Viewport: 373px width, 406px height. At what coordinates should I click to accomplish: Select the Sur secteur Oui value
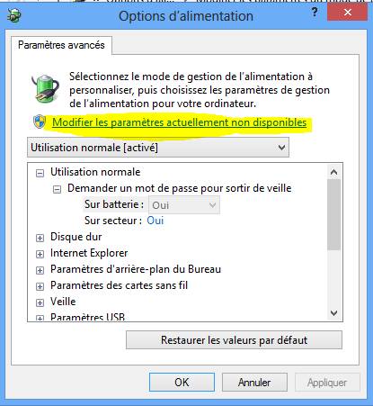point(155,221)
